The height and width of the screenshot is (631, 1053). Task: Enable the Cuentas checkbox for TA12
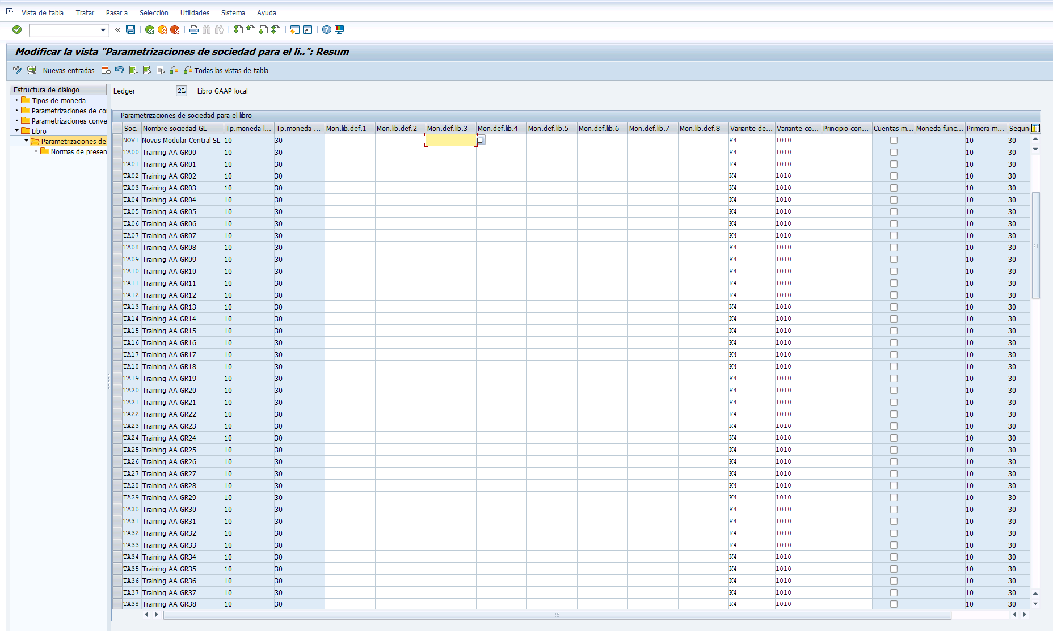coord(894,295)
